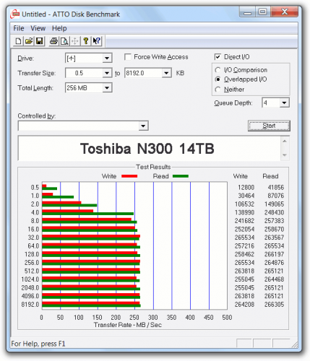Click the Print Preview toolbar icon

pyautogui.click(x=64, y=41)
